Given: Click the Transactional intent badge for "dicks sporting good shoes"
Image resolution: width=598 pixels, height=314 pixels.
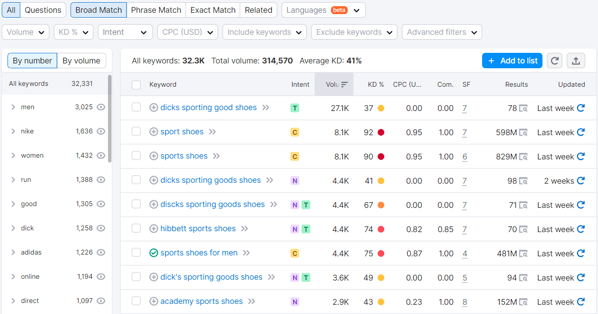Looking at the screenshot, I should pyautogui.click(x=294, y=107).
